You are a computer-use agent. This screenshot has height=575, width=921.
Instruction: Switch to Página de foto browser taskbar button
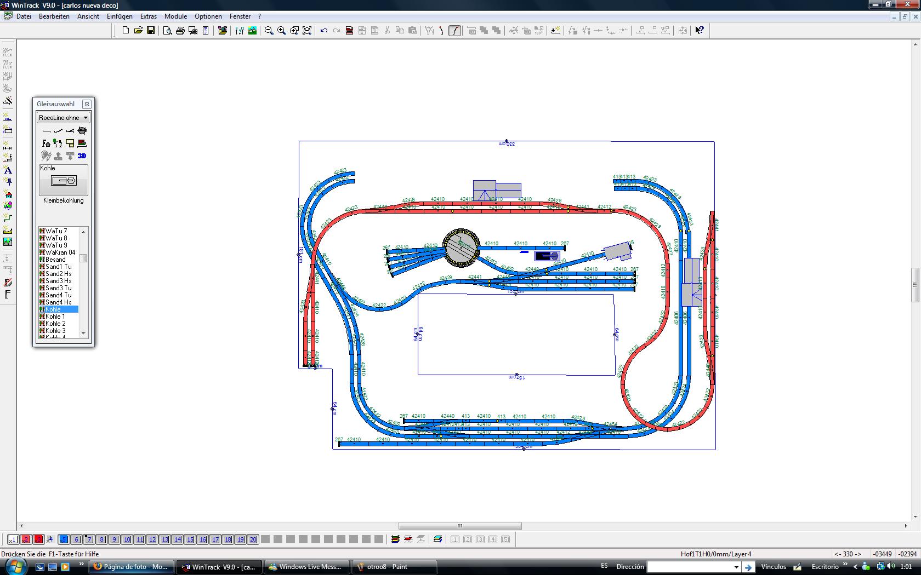[x=131, y=567]
